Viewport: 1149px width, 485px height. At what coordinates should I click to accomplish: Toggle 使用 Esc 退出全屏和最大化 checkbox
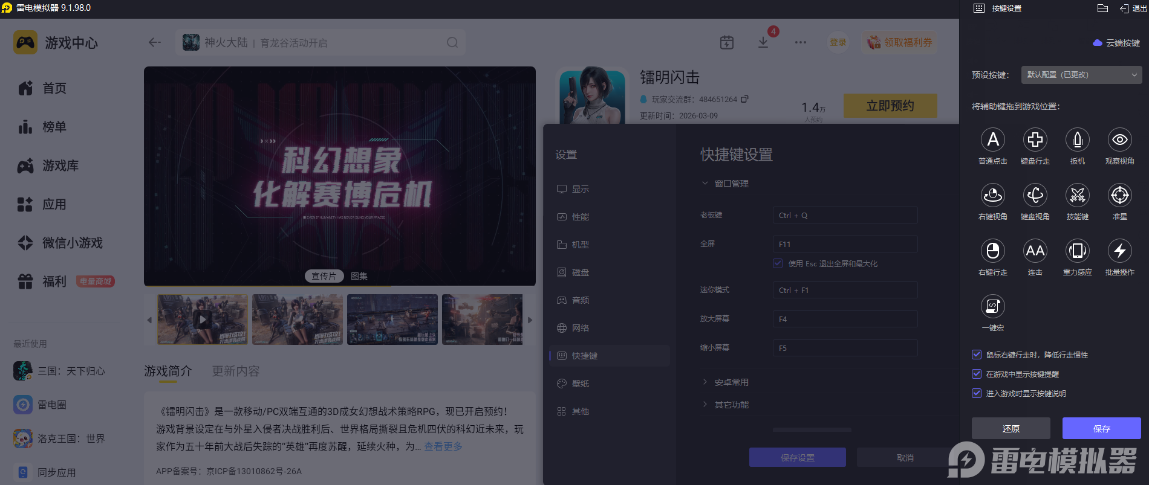778,263
